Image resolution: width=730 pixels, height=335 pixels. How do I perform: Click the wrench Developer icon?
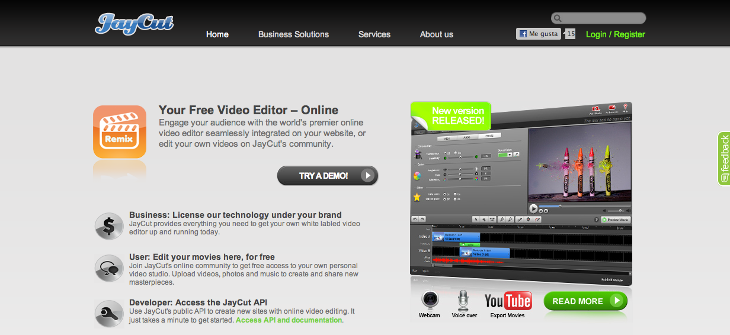pos(109,313)
